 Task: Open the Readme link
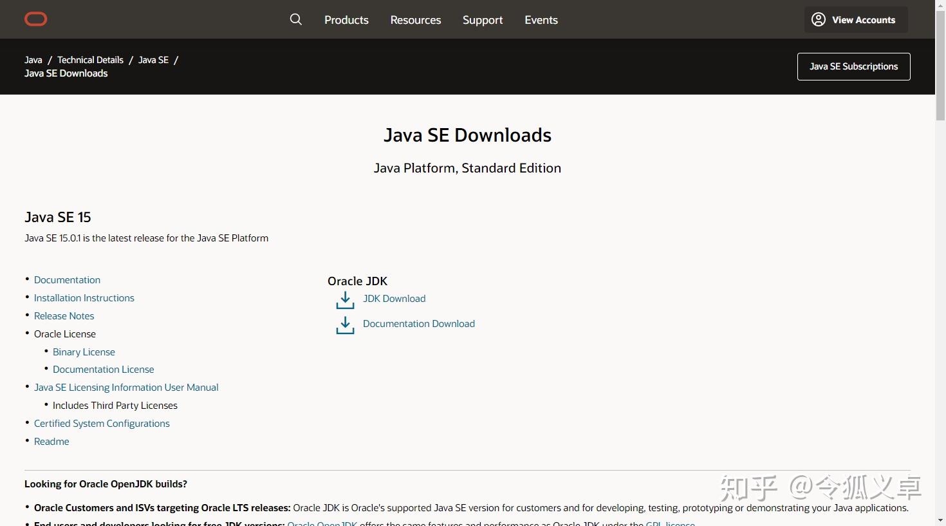pyautogui.click(x=51, y=442)
